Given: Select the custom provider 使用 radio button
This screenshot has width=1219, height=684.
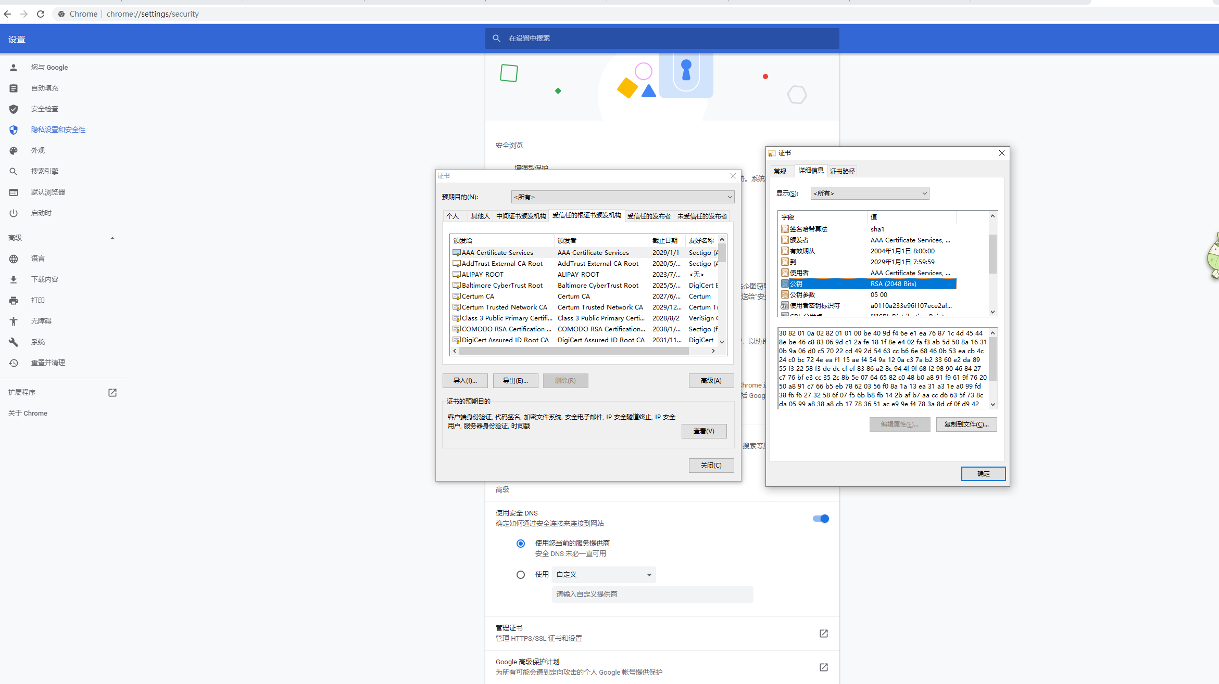Looking at the screenshot, I should point(520,575).
